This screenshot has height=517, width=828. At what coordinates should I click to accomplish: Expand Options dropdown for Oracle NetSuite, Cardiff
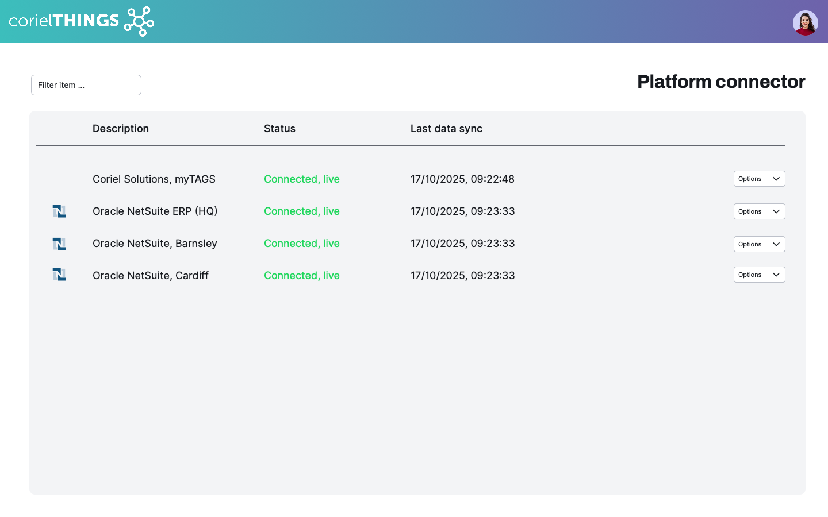pos(759,275)
